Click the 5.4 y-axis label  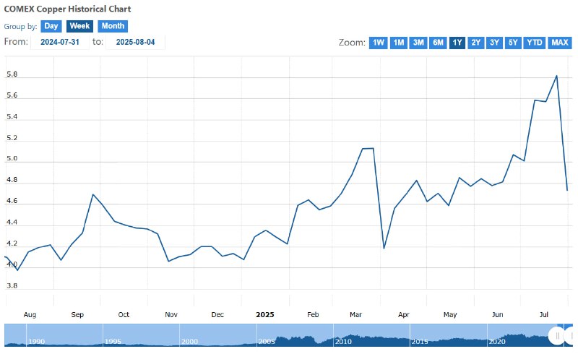(x=12, y=117)
